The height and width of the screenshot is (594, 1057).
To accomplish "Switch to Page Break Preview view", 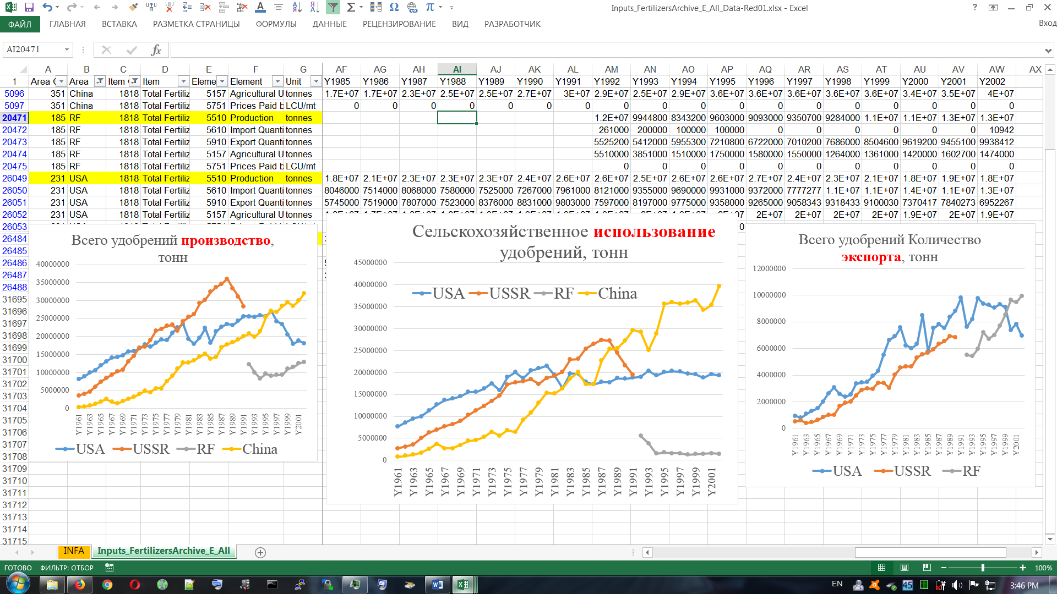I will [x=927, y=568].
